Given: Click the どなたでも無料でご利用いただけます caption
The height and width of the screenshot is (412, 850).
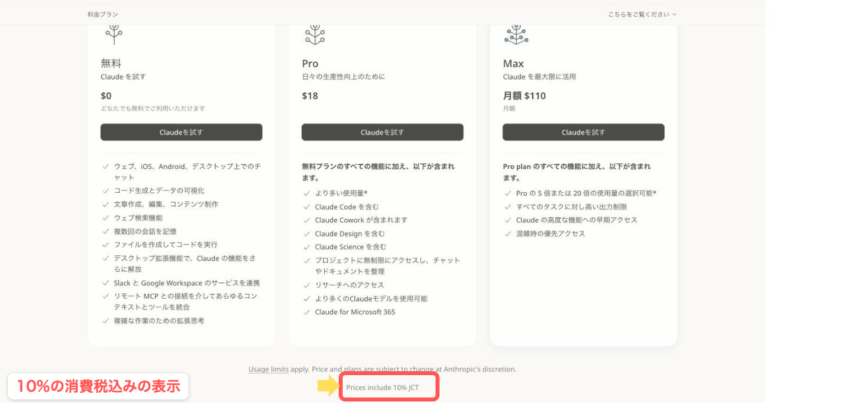Looking at the screenshot, I should [153, 109].
